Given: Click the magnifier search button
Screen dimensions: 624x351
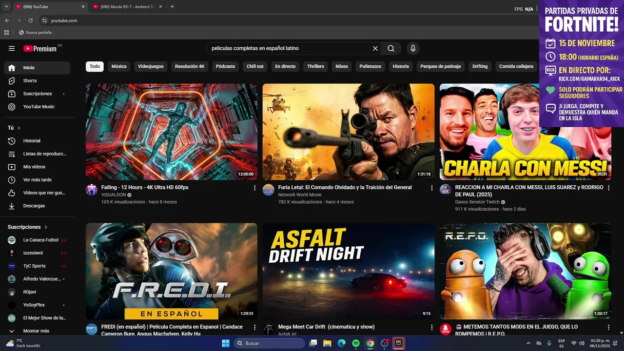Looking at the screenshot, I should point(391,48).
